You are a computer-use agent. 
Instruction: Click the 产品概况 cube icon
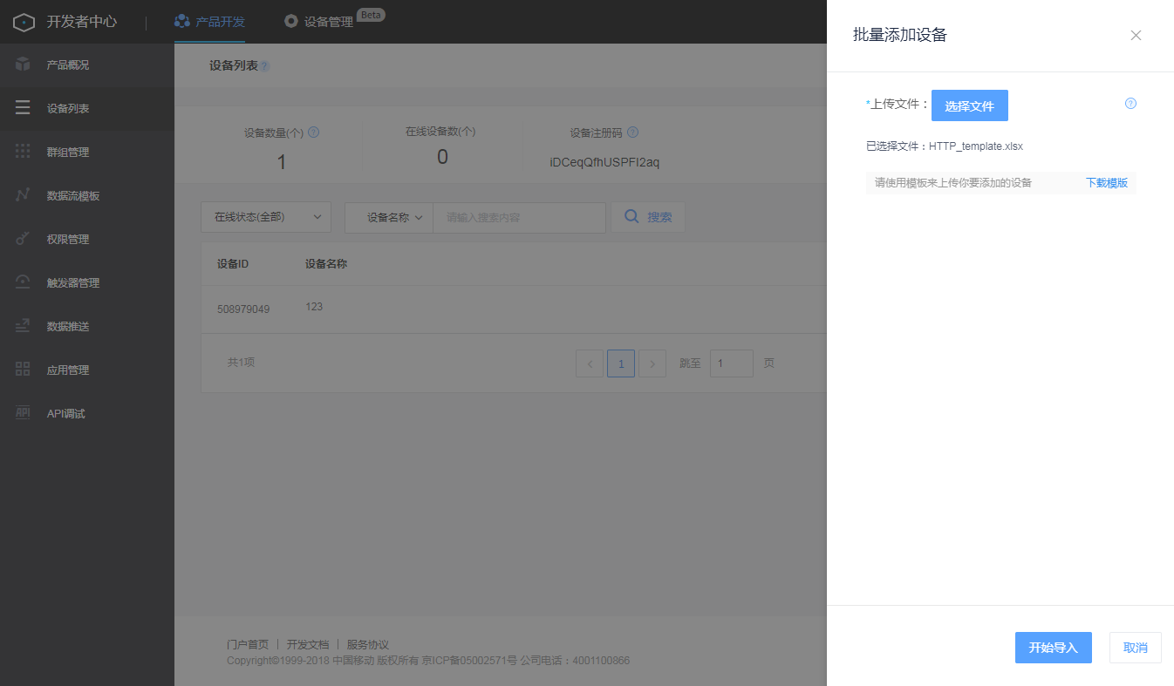[x=23, y=65]
